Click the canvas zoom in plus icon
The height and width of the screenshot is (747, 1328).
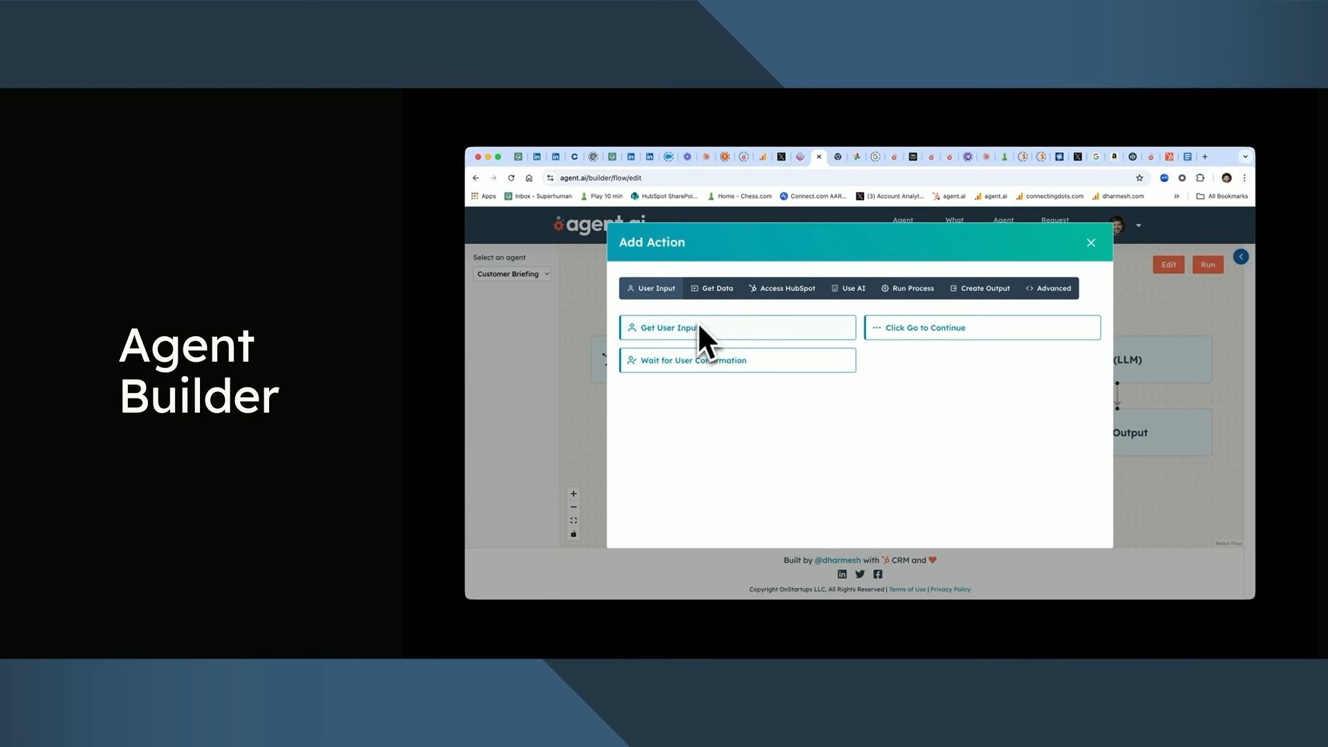pyautogui.click(x=573, y=494)
